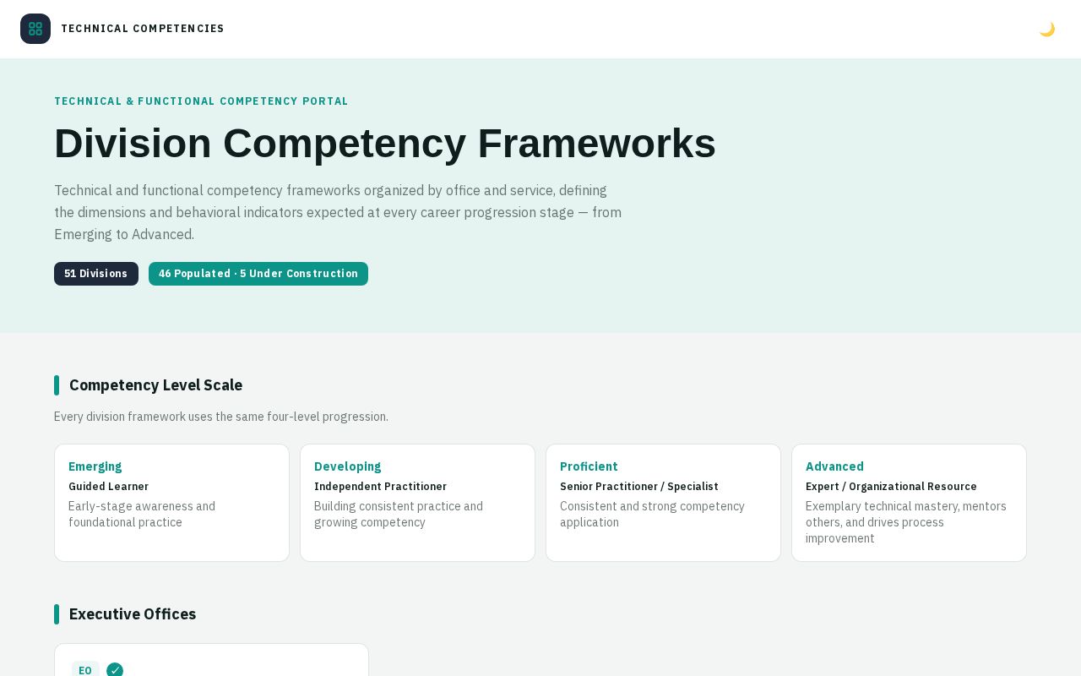Click the Technical & Functional Competency Portal label
This screenshot has height=676, width=1081.
(x=201, y=101)
